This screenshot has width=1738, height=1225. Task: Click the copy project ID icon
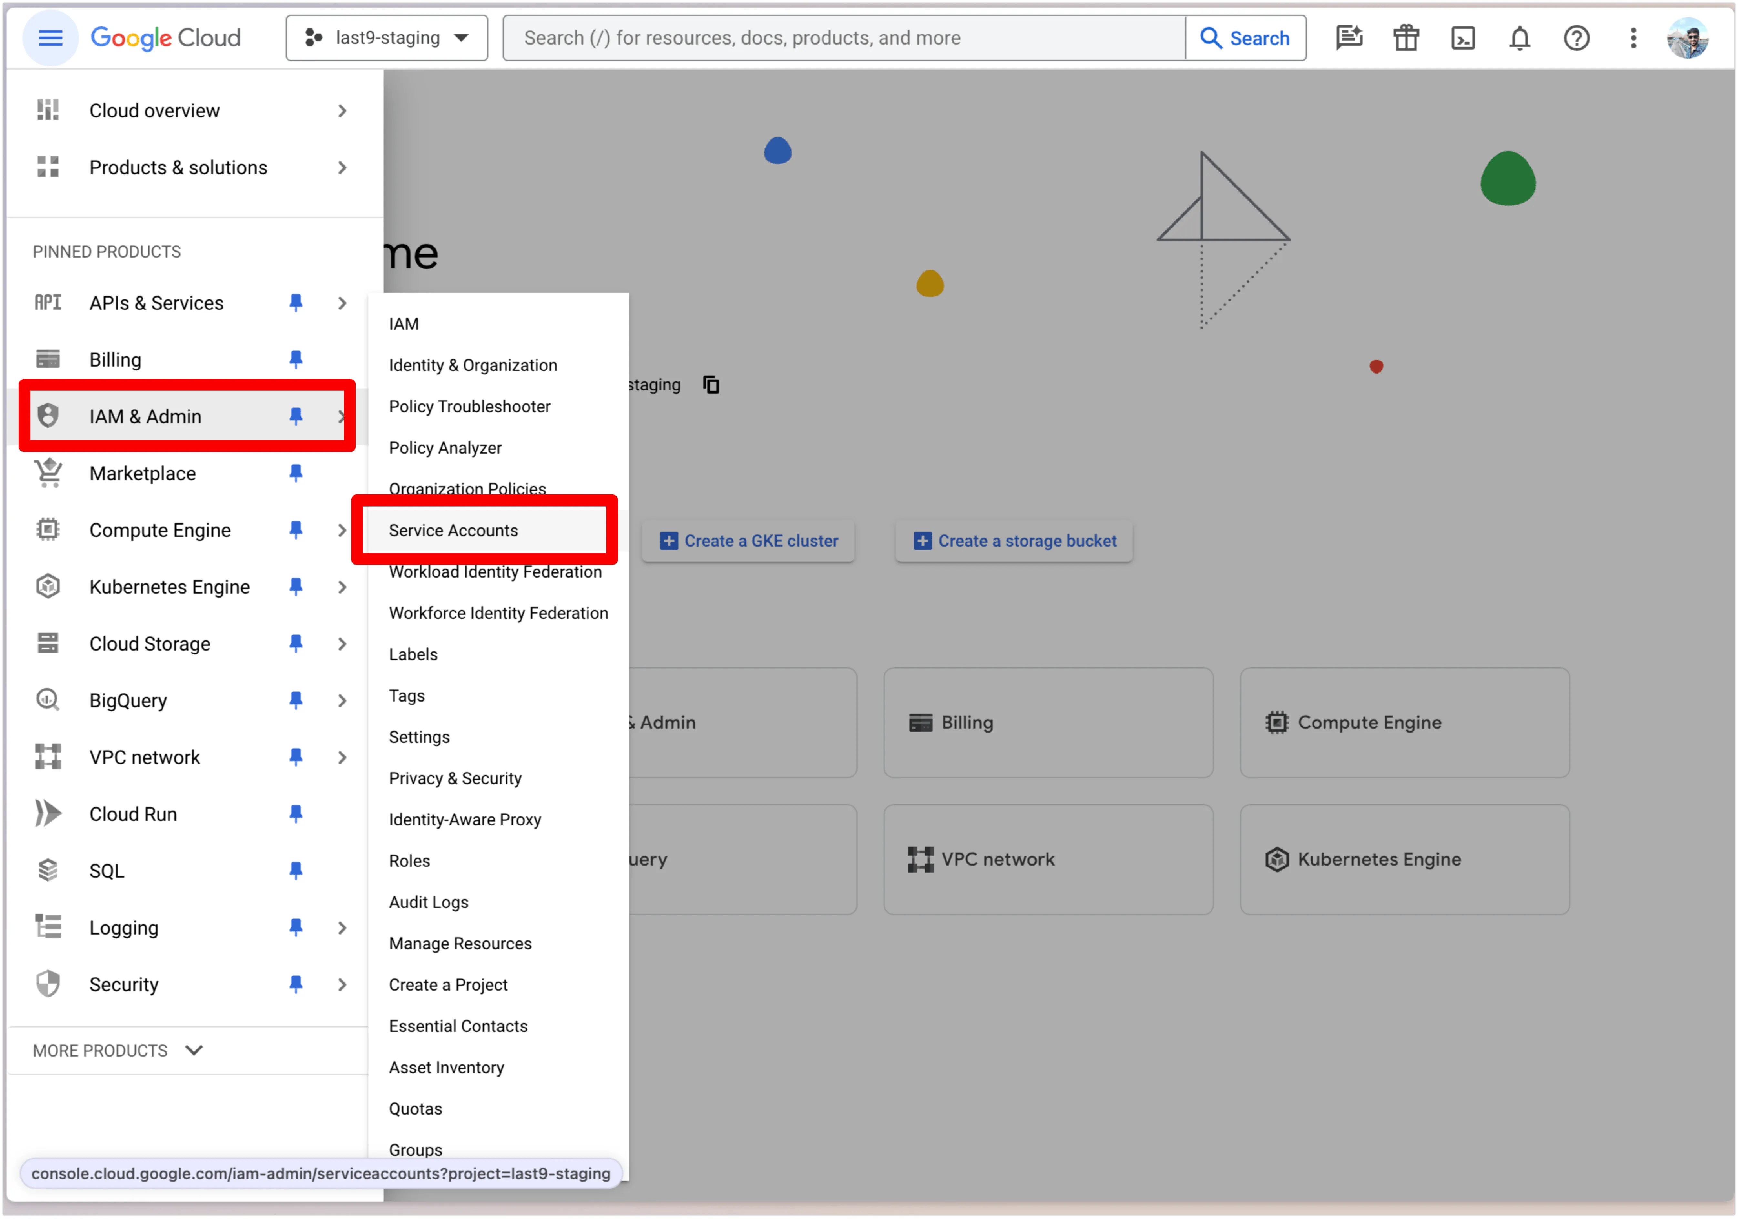point(711,385)
